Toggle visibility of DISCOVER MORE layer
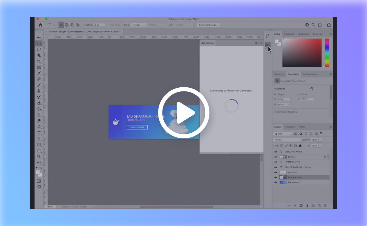367x226 pixels. pos(276,152)
